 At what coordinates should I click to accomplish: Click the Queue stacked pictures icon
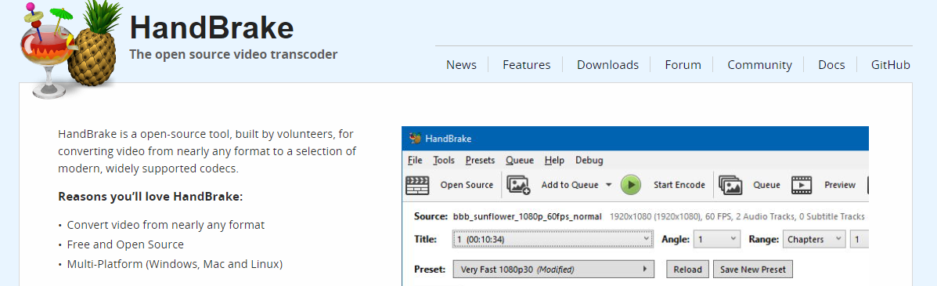[730, 185]
